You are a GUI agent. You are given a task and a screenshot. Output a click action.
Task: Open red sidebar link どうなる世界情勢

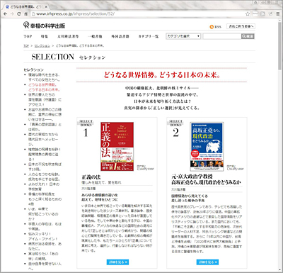tap(44, 87)
